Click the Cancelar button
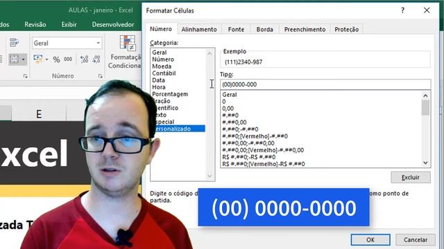This screenshot has width=444, height=249. 416,240
